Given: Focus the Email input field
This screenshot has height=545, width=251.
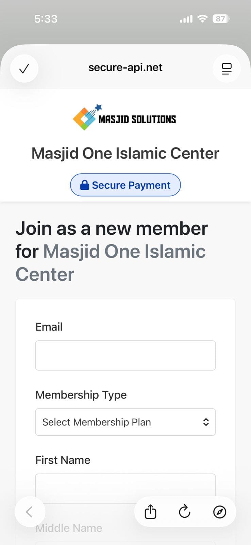Looking at the screenshot, I should coord(125,355).
